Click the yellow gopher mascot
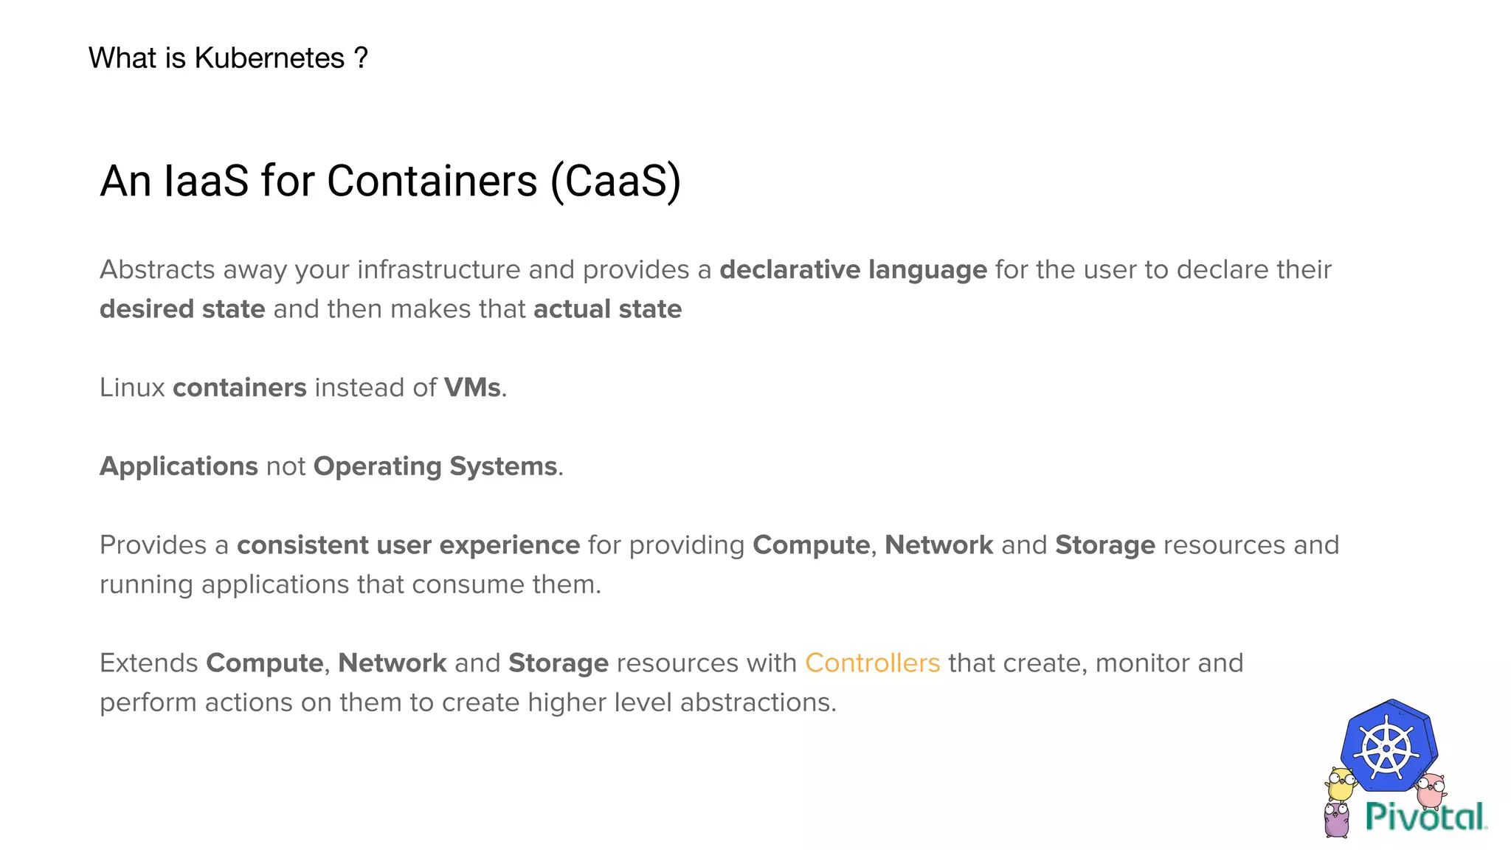1511x850 pixels. pos(1341,784)
